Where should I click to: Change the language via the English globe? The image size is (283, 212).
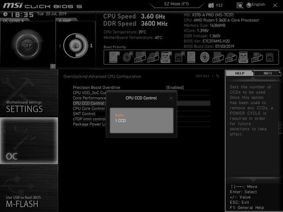click(256, 5)
